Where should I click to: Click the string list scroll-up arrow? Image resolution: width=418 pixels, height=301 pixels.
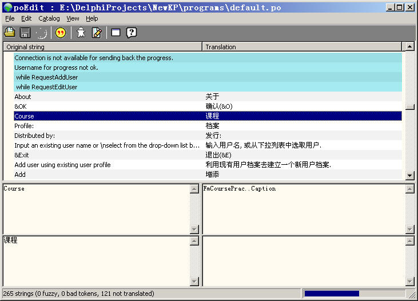(x=410, y=47)
